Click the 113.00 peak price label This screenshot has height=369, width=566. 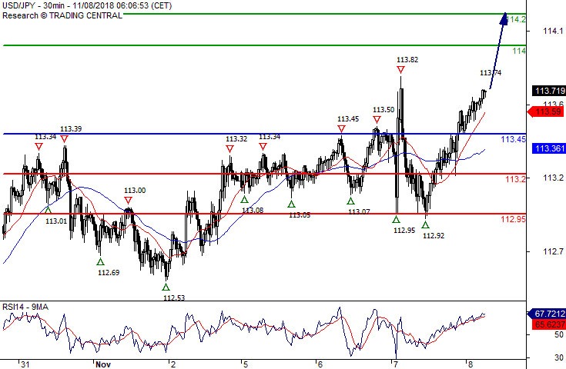135,191
